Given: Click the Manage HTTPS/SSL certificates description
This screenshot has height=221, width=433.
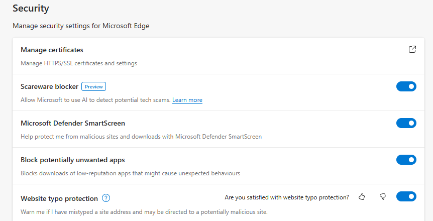Looking at the screenshot, I should tap(79, 63).
